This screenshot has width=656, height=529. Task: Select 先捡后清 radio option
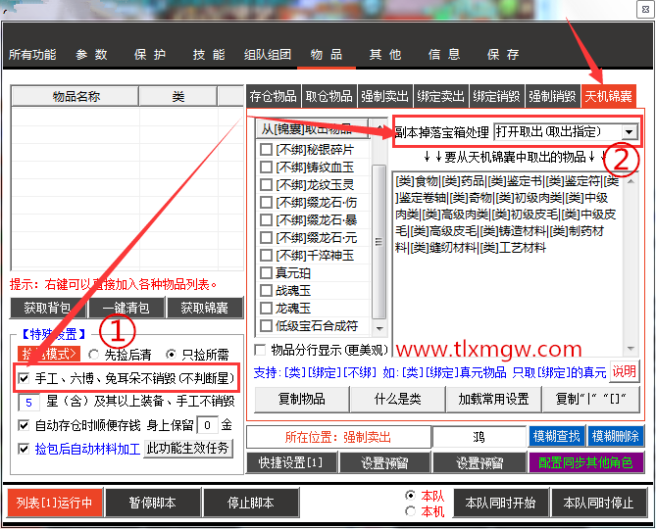[93, 355]
